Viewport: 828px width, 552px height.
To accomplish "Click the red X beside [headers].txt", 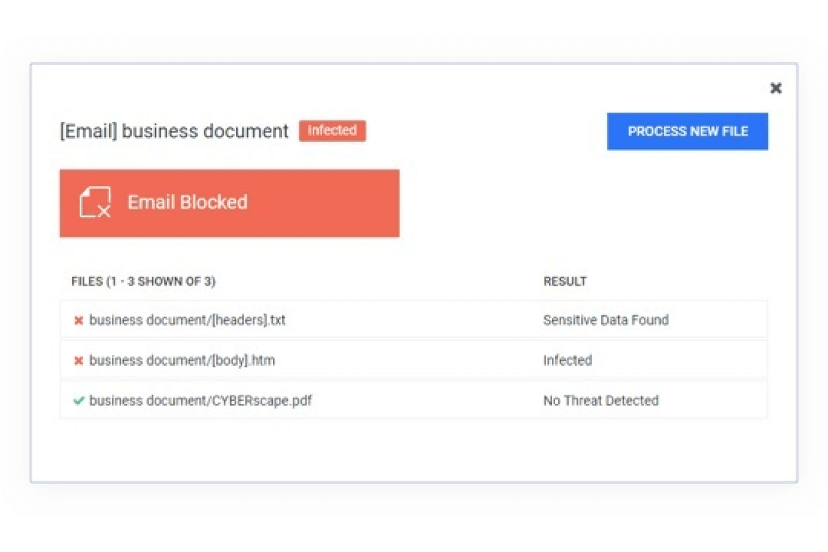I will 78,320.
